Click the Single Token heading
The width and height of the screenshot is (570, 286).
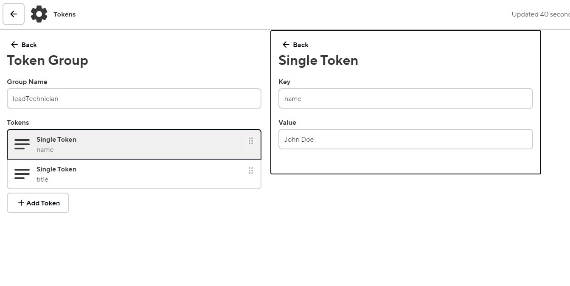click(318, 60)
